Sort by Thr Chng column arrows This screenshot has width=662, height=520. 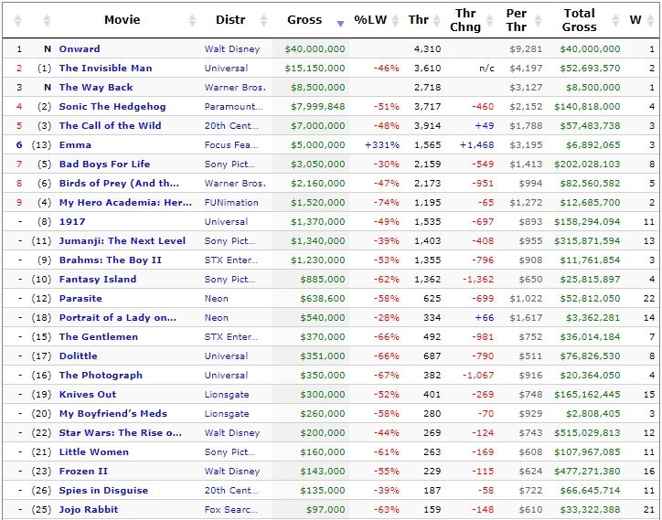click(x=490, y=20)
